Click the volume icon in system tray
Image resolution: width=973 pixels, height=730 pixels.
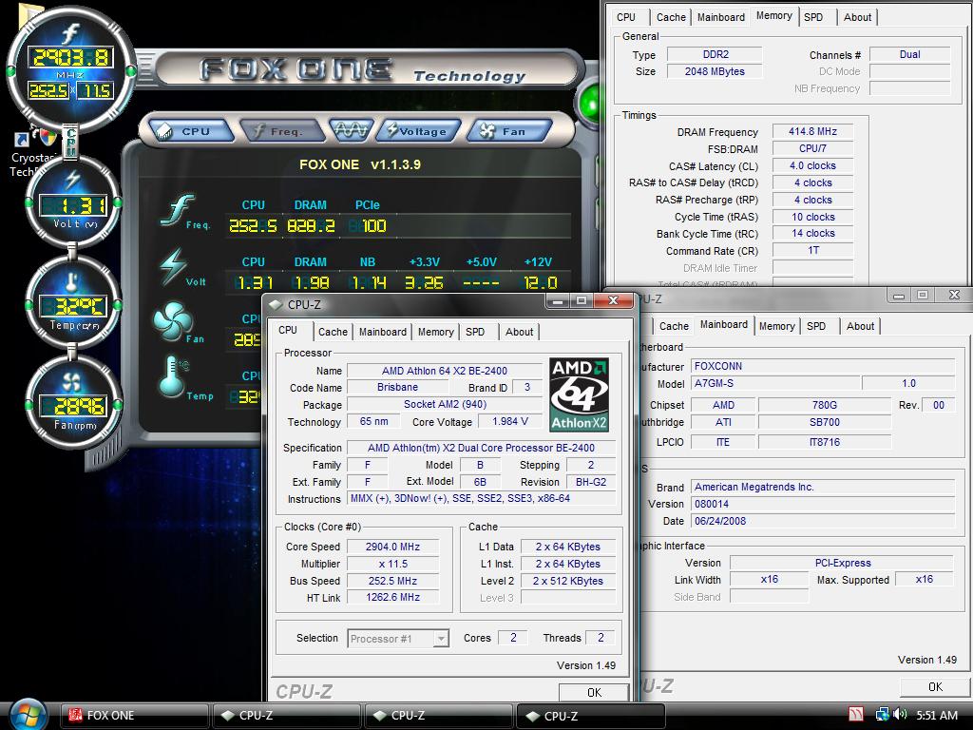900,715
